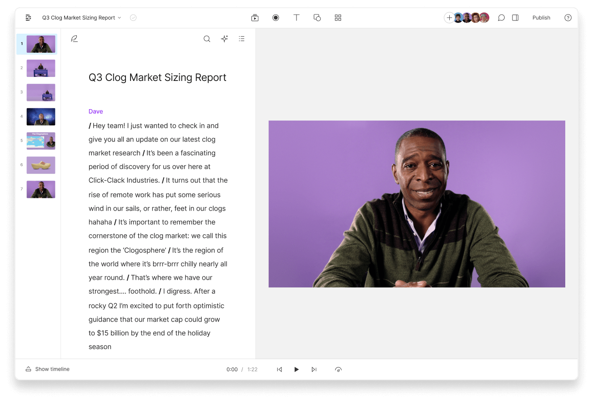Add a collaborator with plus button

click(449, 18)
